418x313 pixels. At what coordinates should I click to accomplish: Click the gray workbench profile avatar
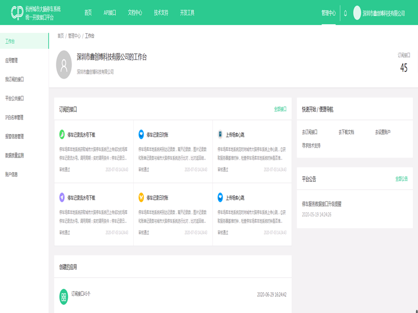tap(64, 65)
